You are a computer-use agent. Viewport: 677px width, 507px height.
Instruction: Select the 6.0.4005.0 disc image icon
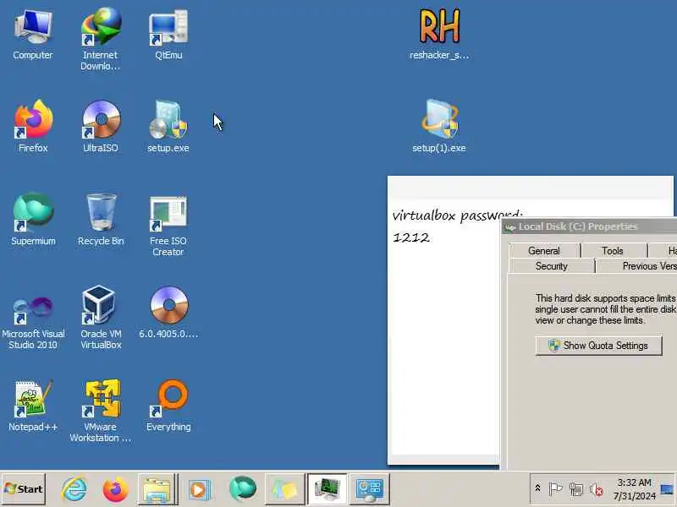168,312
